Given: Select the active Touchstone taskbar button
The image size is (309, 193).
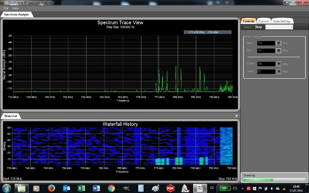Looking at the screenshot, I should click(x=200, y=188).
